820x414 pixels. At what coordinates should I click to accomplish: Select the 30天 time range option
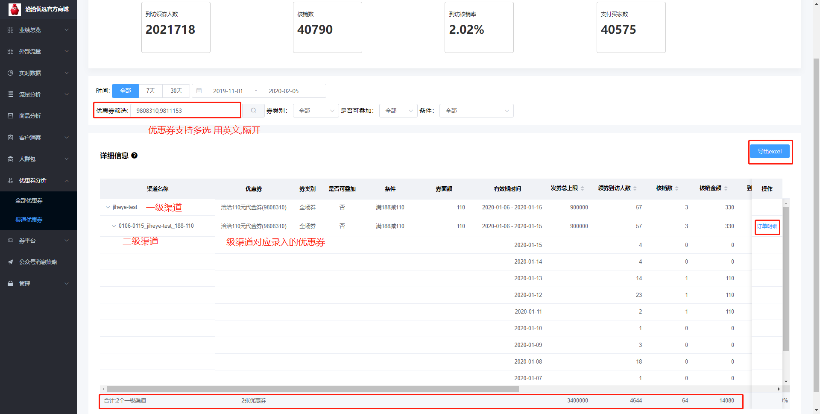pyautogui.click(x=176, y=91)
